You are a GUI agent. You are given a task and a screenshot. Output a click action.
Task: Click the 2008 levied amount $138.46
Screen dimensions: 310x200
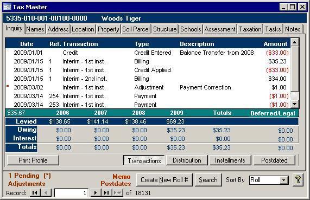(136, 121)
